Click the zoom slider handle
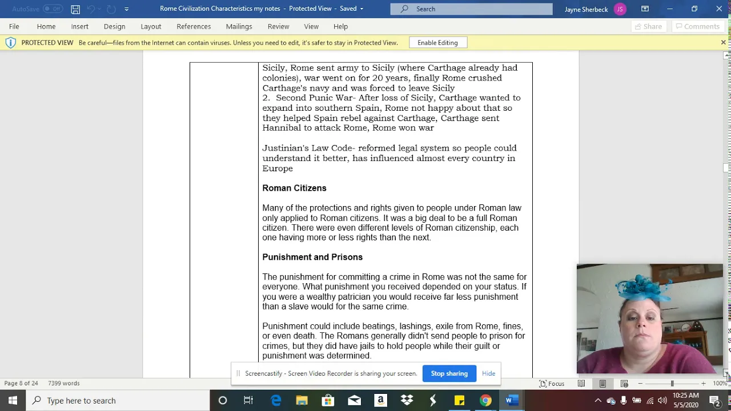This screenshot has width=731, height=411. (672, 384)
